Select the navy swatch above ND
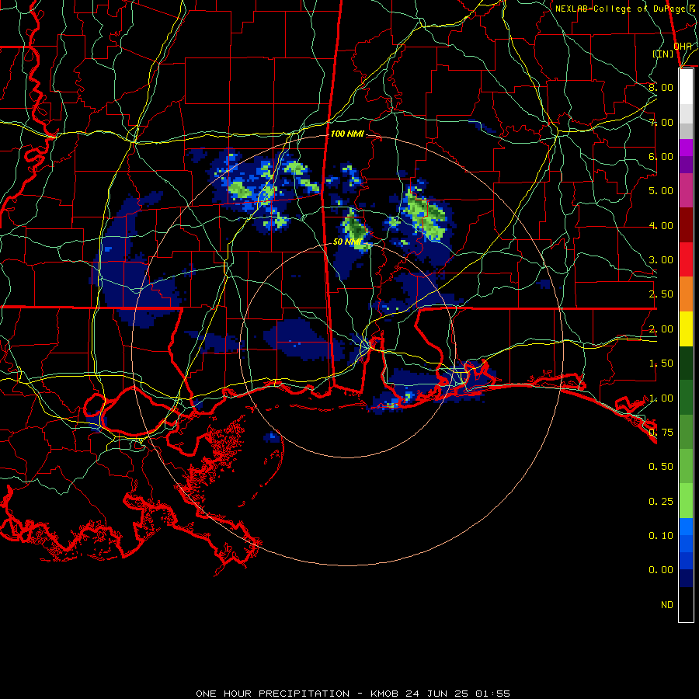 [x=686, y=579]
